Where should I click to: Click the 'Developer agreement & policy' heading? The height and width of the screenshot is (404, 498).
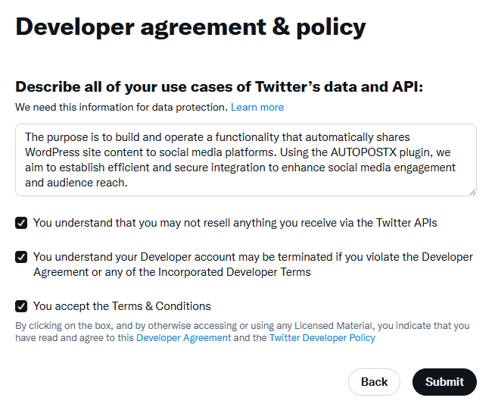coord(191,27)
